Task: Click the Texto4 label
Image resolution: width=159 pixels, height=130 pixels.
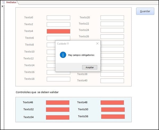Action: pyautogui.click(x=29, y=31)
